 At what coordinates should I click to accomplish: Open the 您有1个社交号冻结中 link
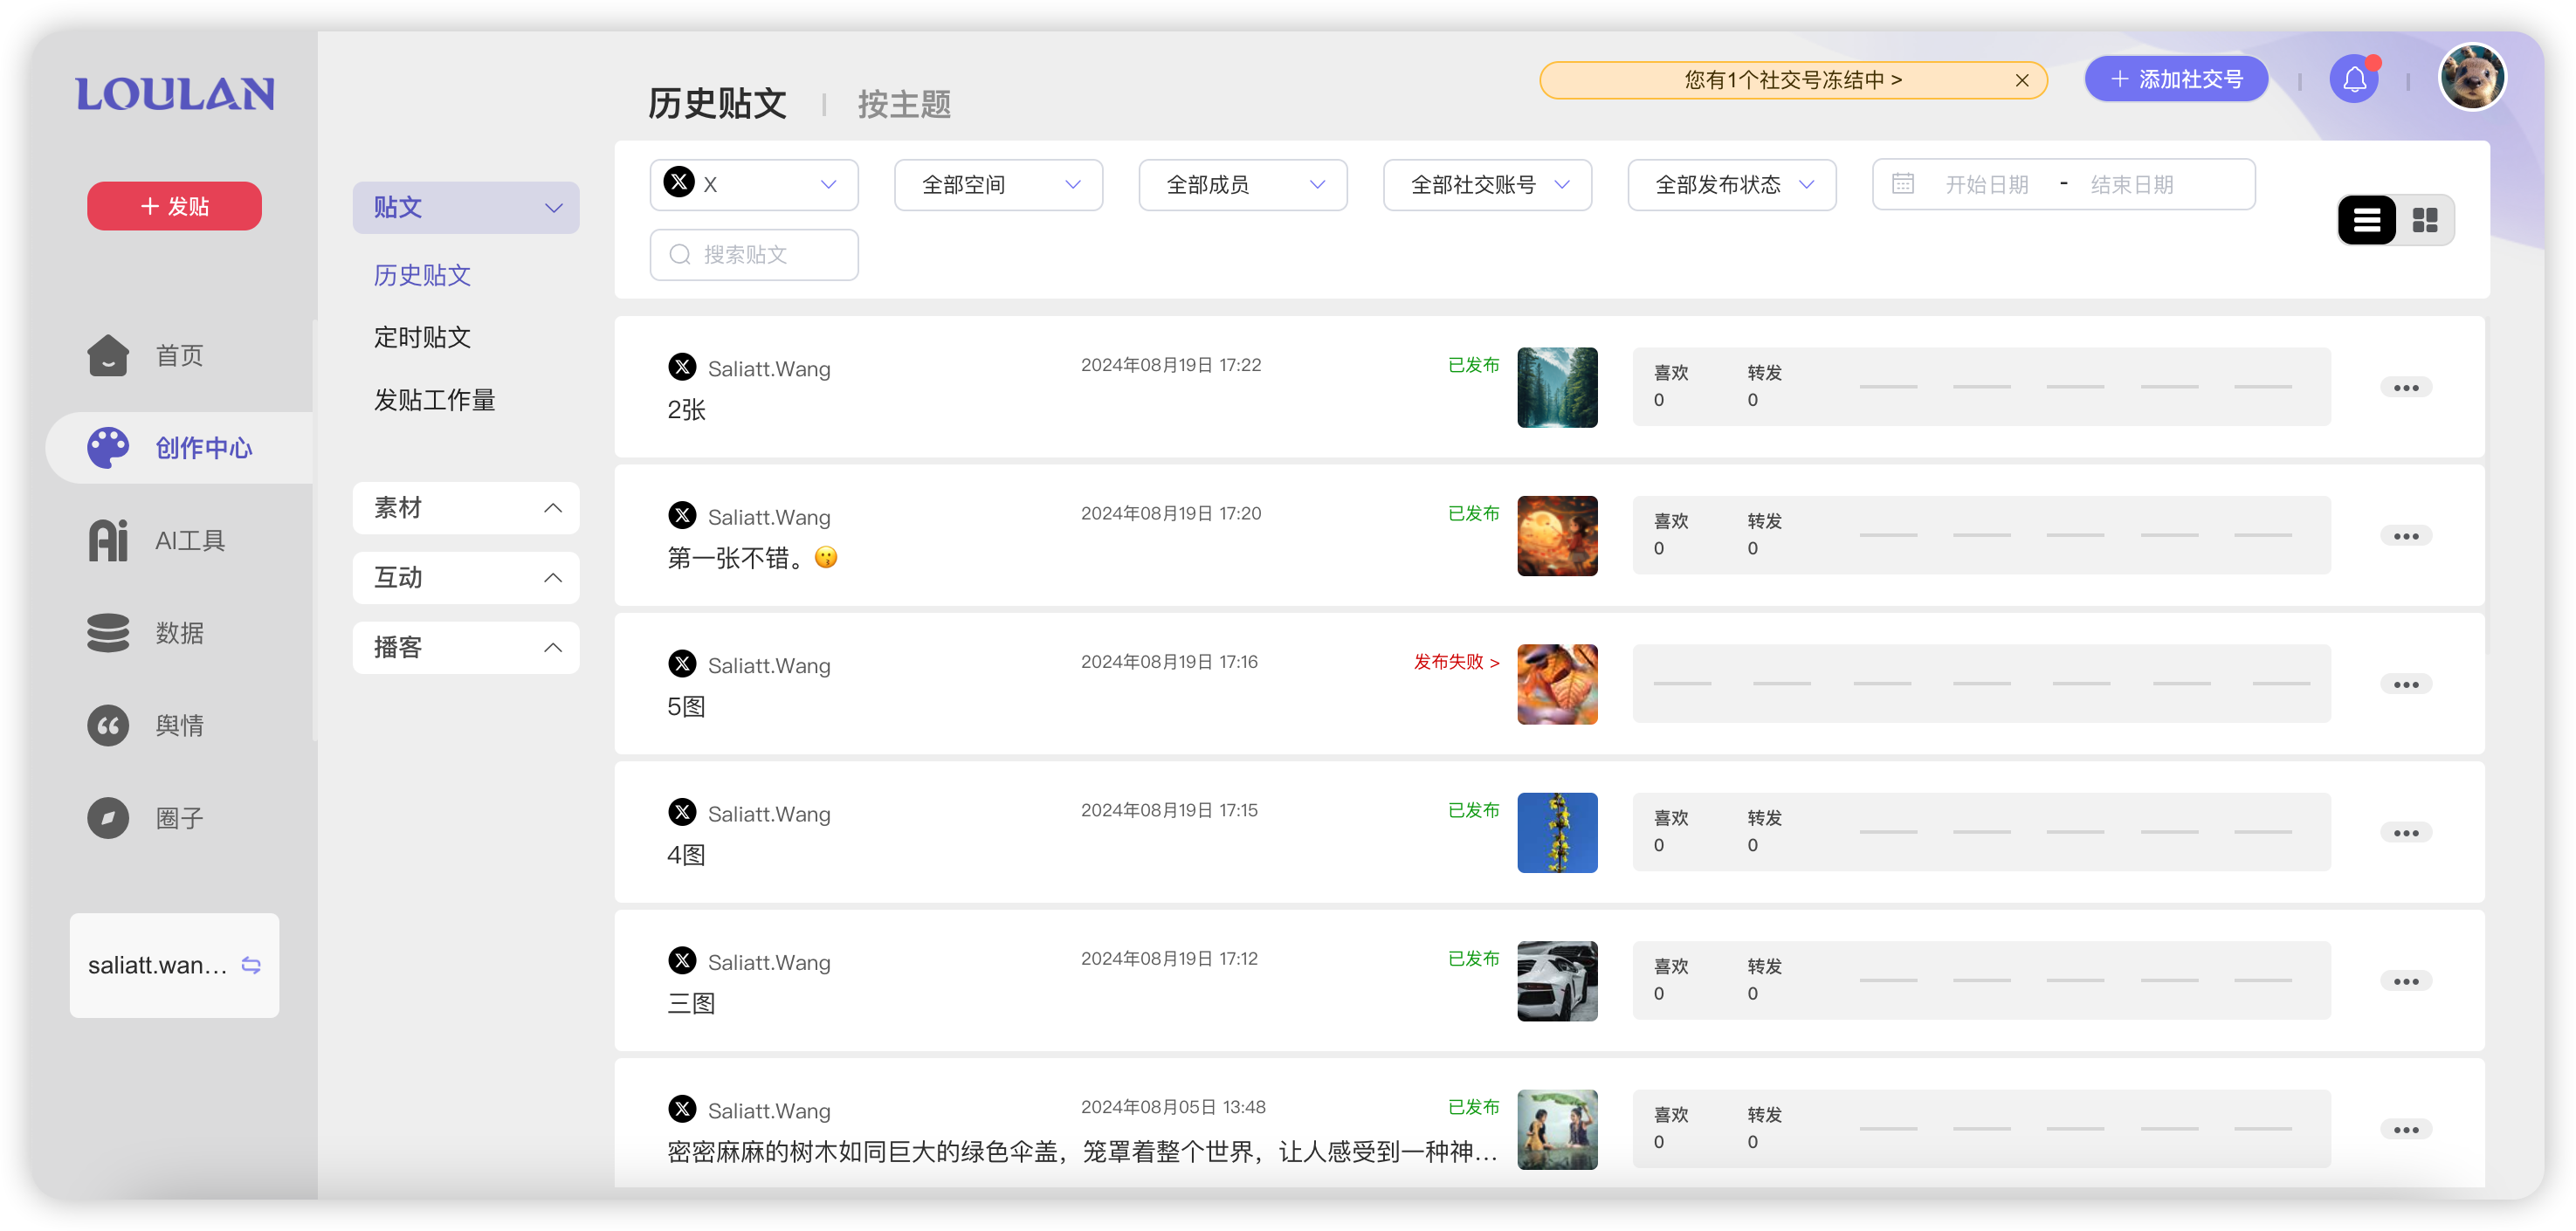pyautogui.click(x=1793, y=80)
